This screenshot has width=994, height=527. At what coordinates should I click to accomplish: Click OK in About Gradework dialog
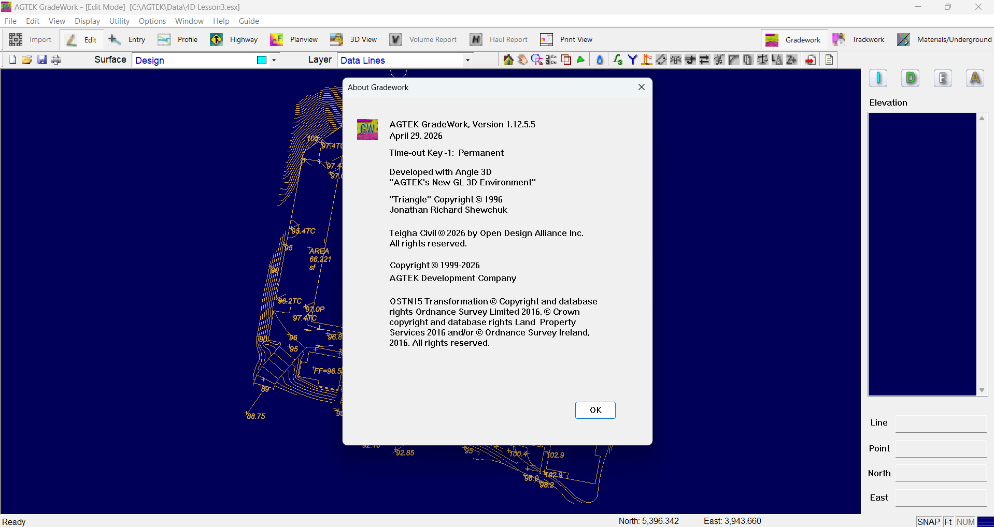595,410
